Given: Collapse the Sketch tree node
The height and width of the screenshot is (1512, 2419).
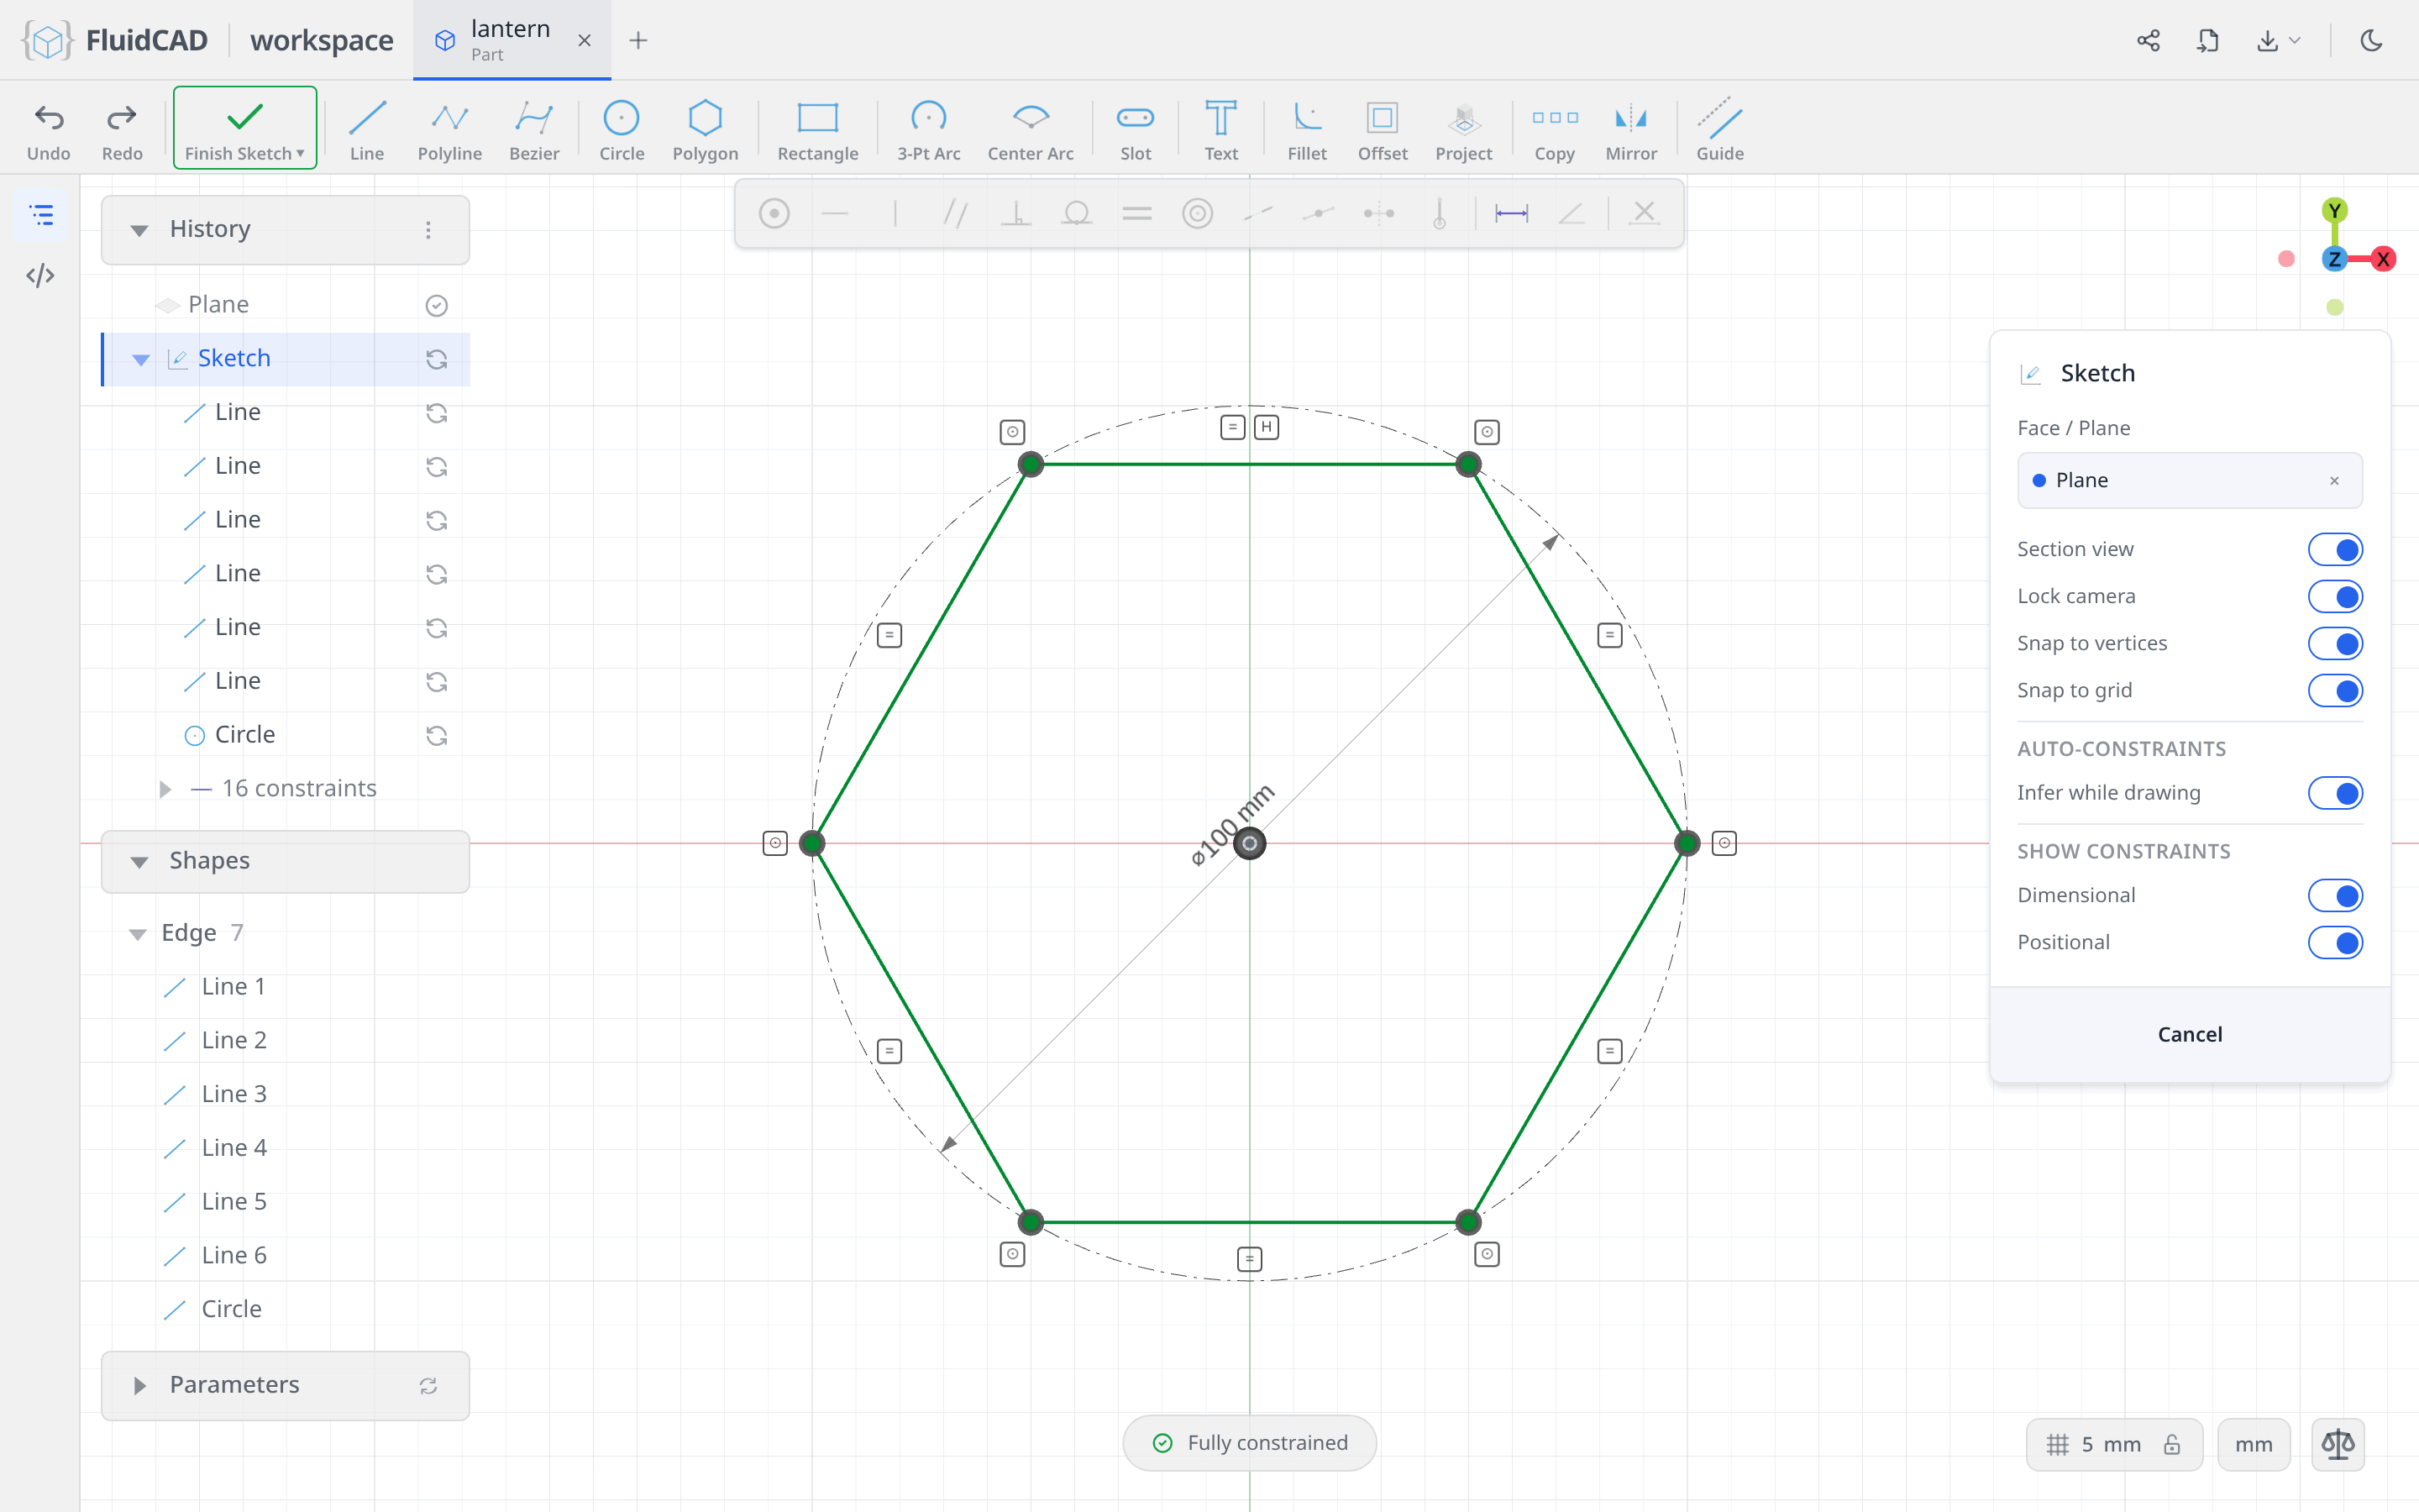Looking at the screenshot, I should [141, 359].
